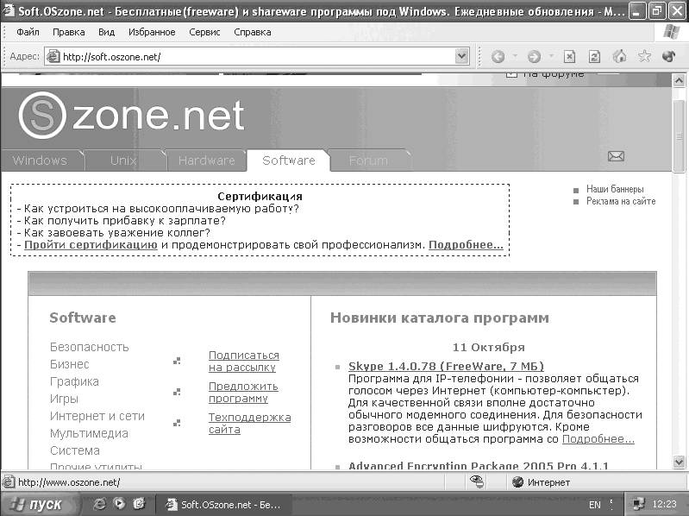Viewport: 689px width, 516px height.
Task: Switch to the Windows site tab
Action: pyautogui.click(x=41, y=160)
